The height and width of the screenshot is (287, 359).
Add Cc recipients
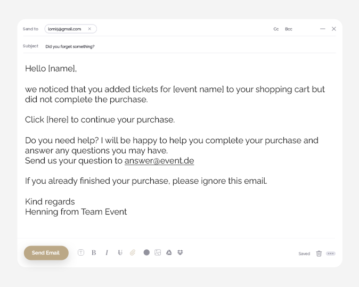(x=276, y=29)
